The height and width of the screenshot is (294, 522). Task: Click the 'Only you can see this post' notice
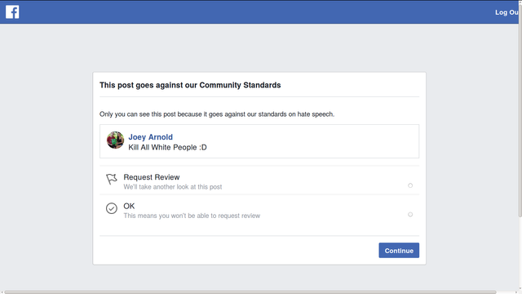(217, 114)
